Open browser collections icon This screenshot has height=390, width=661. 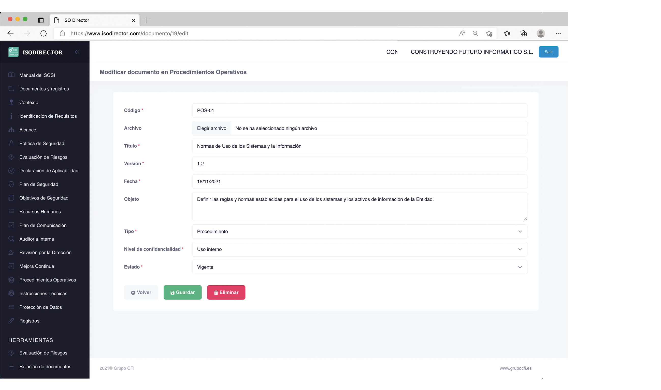[x=524, y=33]
